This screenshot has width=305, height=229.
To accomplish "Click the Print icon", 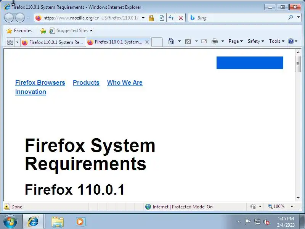I will [215, 41].
